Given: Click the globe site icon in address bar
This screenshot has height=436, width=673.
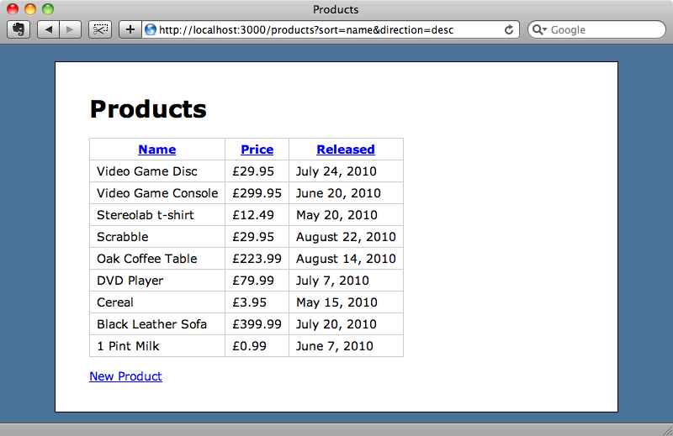Looking at the screenshot, I should (x=151, y=29).
